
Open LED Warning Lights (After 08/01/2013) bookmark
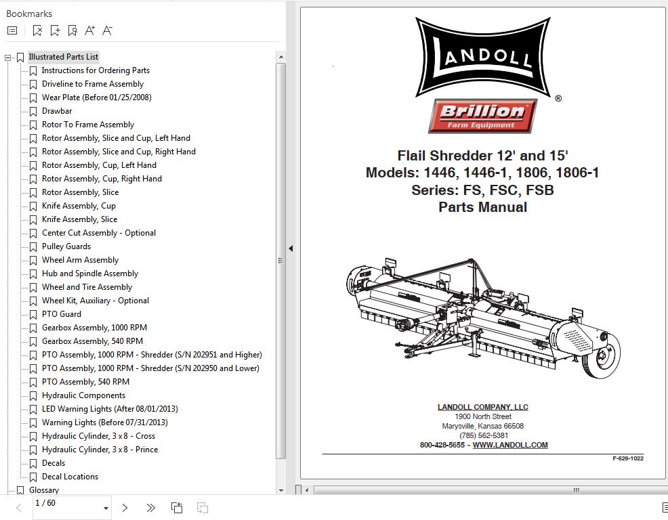tap(110, 409)
